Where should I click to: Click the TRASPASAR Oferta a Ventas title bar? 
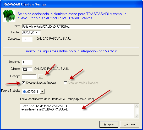71,4
